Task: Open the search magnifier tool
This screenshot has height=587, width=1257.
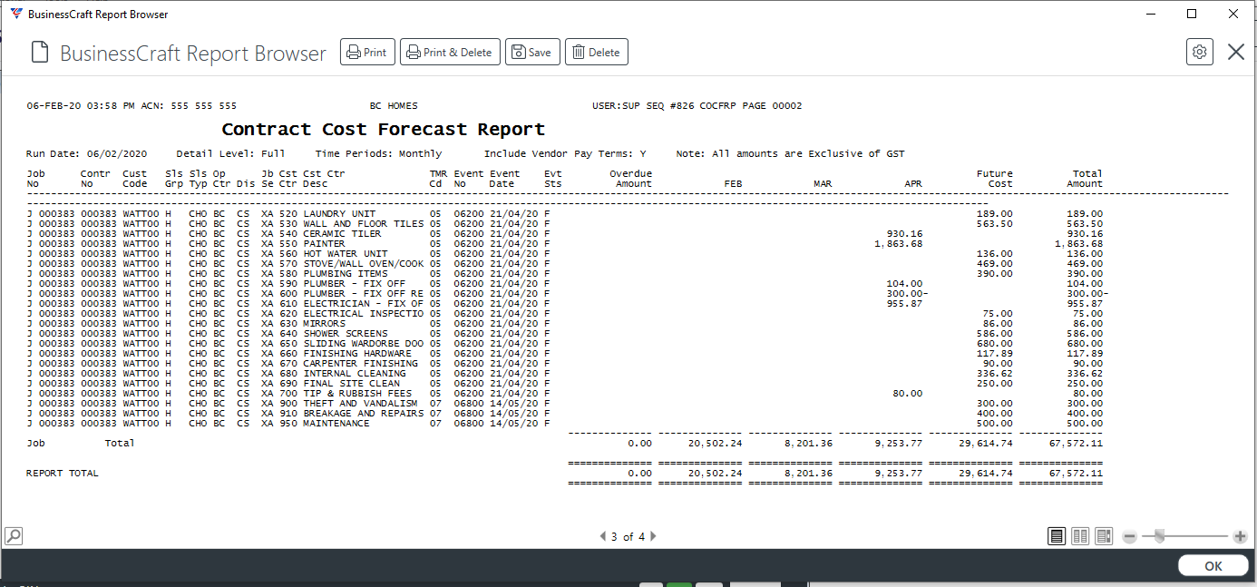Action: [13, 536]
